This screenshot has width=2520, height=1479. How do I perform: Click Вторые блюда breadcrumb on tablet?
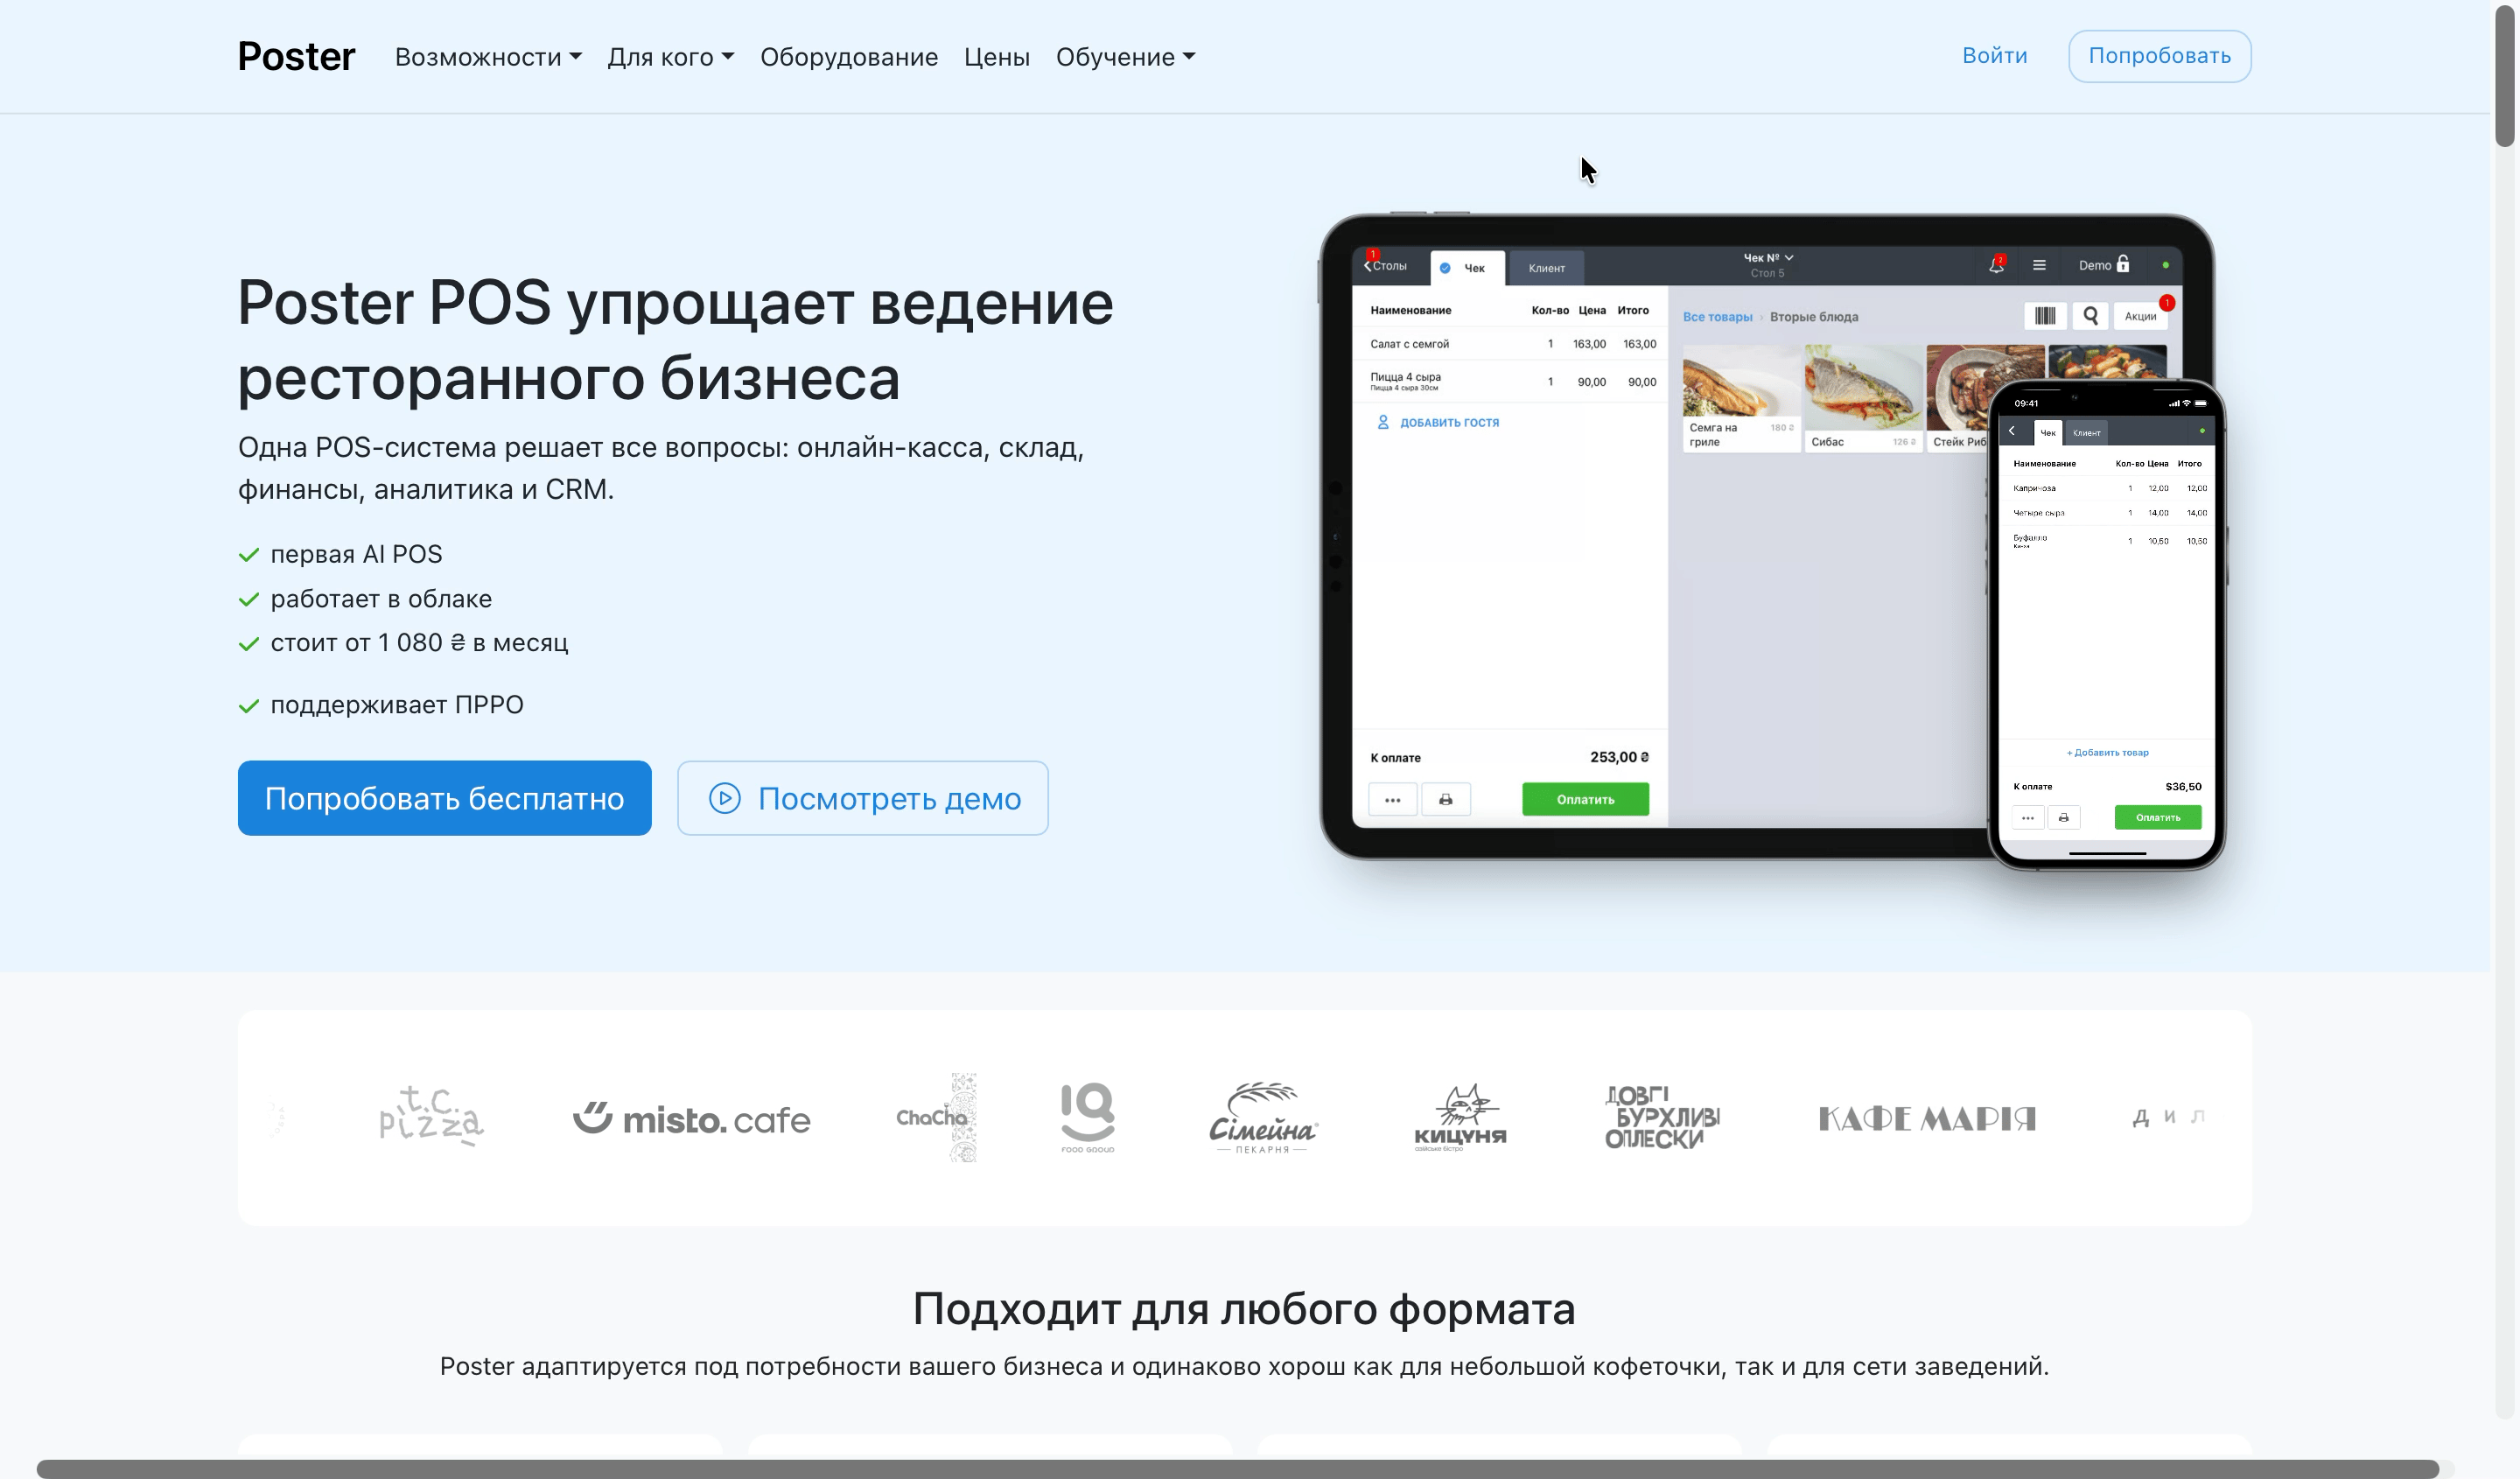click(x=1813, y=317)
